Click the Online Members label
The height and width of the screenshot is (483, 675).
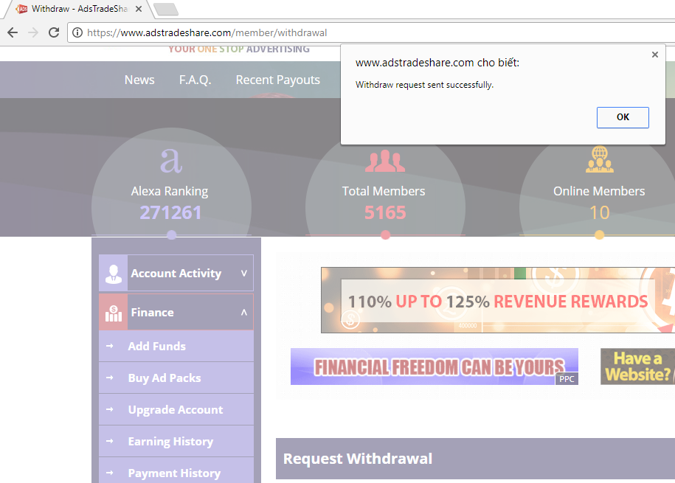(x=599, y=191)
